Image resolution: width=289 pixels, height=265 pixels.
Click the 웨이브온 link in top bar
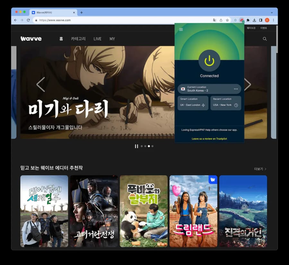[x=251, y=28]
